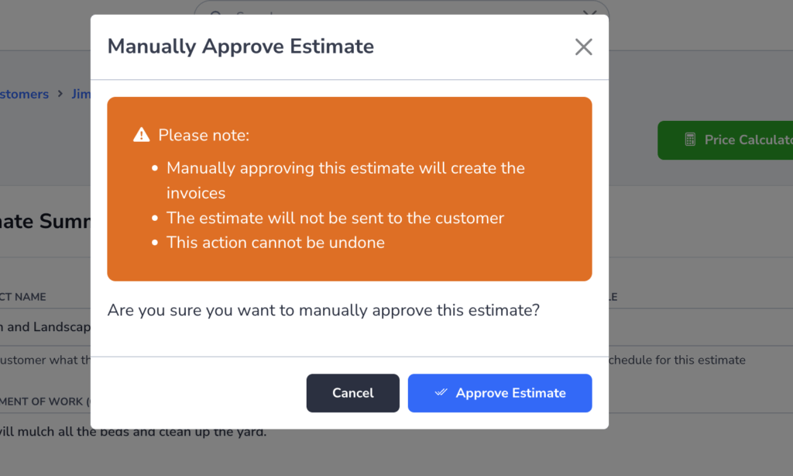Image resolution: width=793 pixels, height=476 pixels.
Task: Clear the search field using its X icon
Action: point(589,12)
